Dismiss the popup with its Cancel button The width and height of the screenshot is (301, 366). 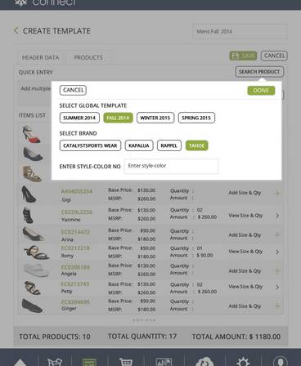click(73, 90)
